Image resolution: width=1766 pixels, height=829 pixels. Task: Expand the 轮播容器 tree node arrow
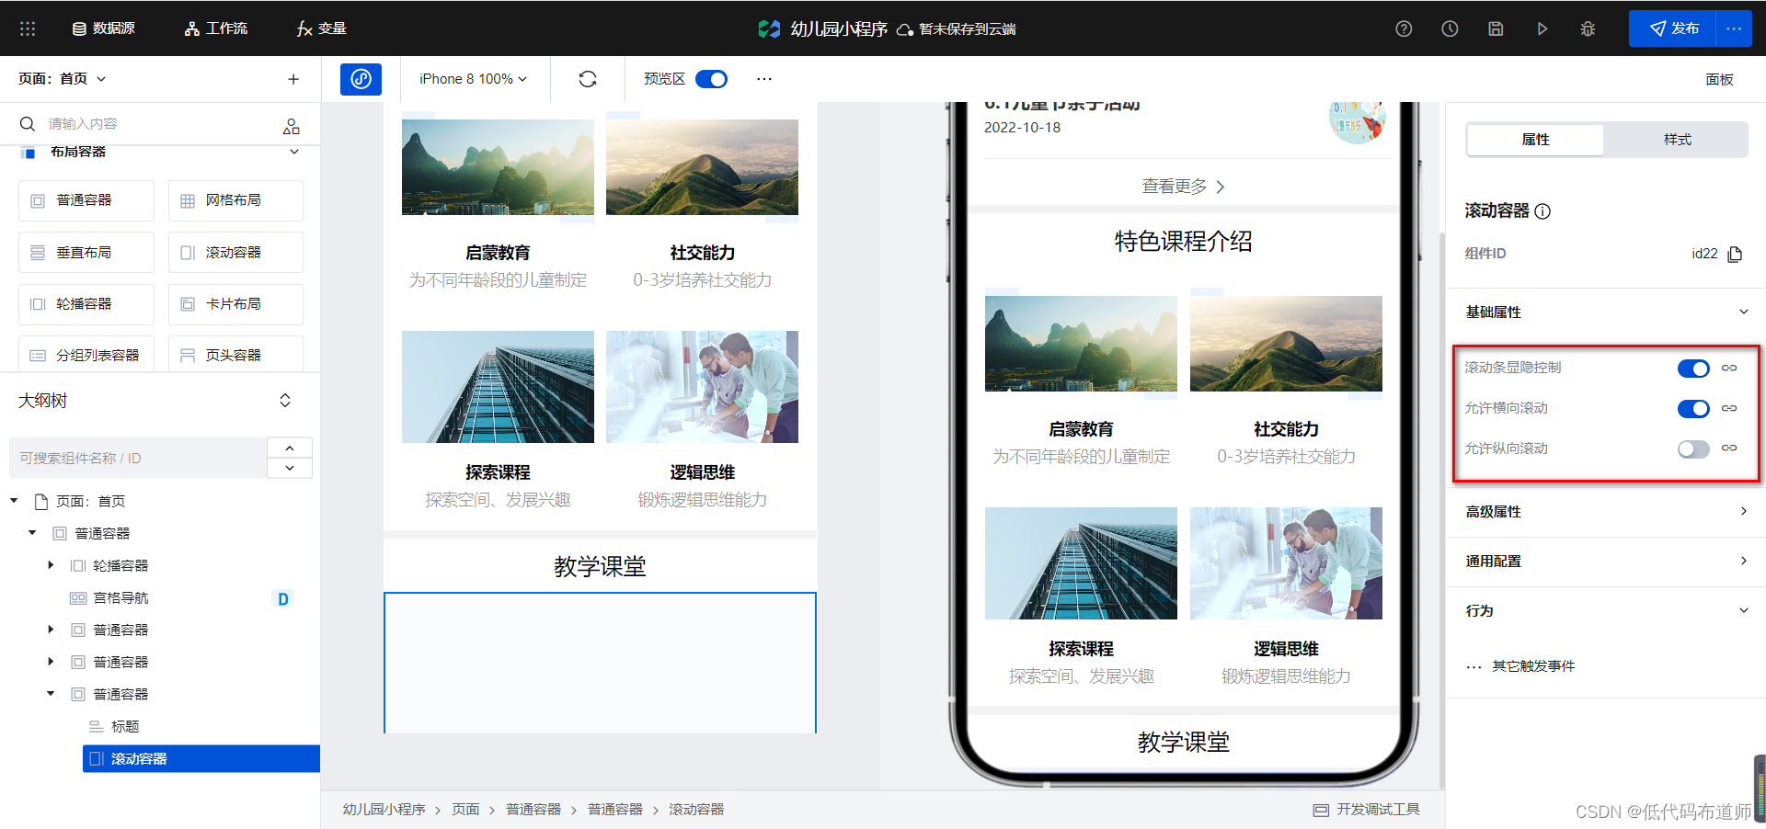coord(51,565)
